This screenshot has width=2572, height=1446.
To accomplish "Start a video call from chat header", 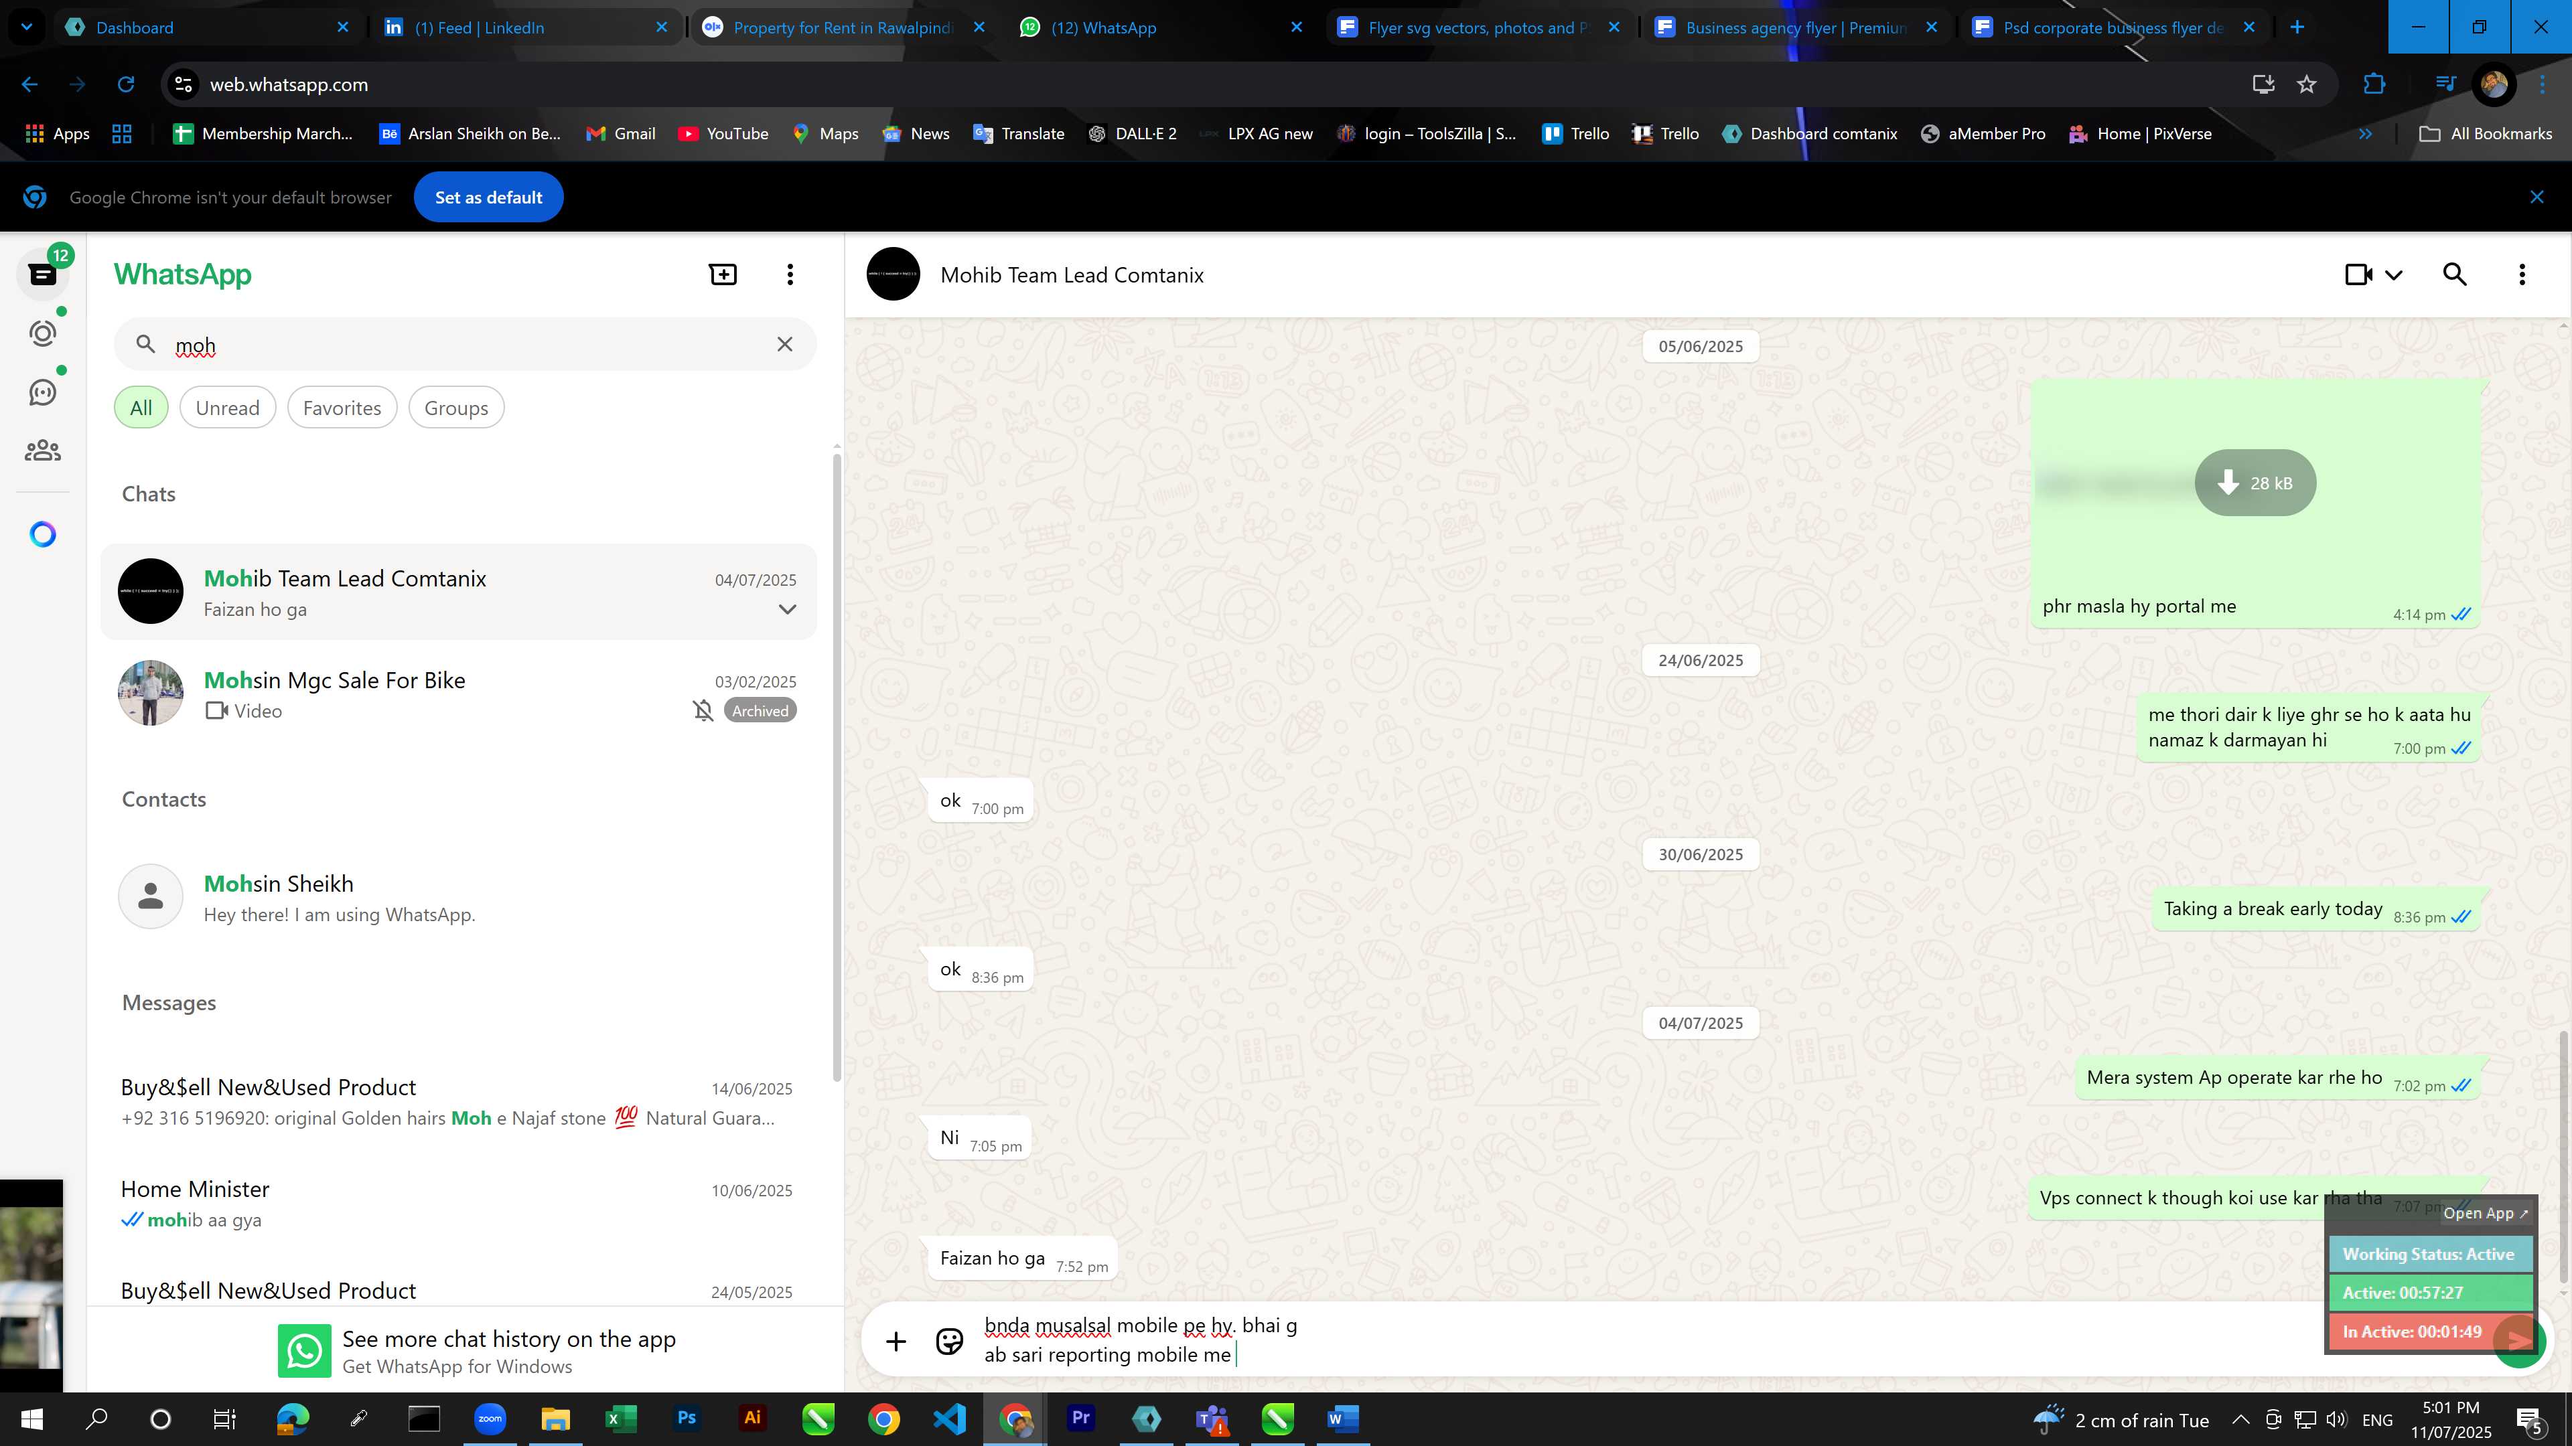I will (2359, 274).
